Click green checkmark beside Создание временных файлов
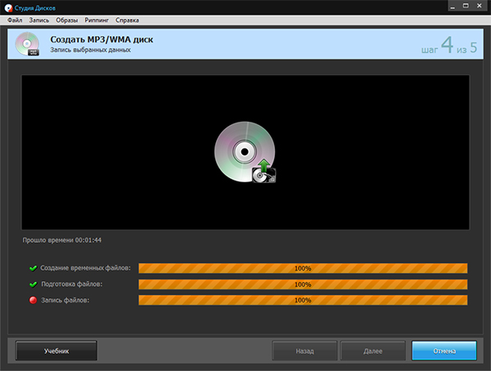The height and width of the screenshot is (371, 491). 33,268
